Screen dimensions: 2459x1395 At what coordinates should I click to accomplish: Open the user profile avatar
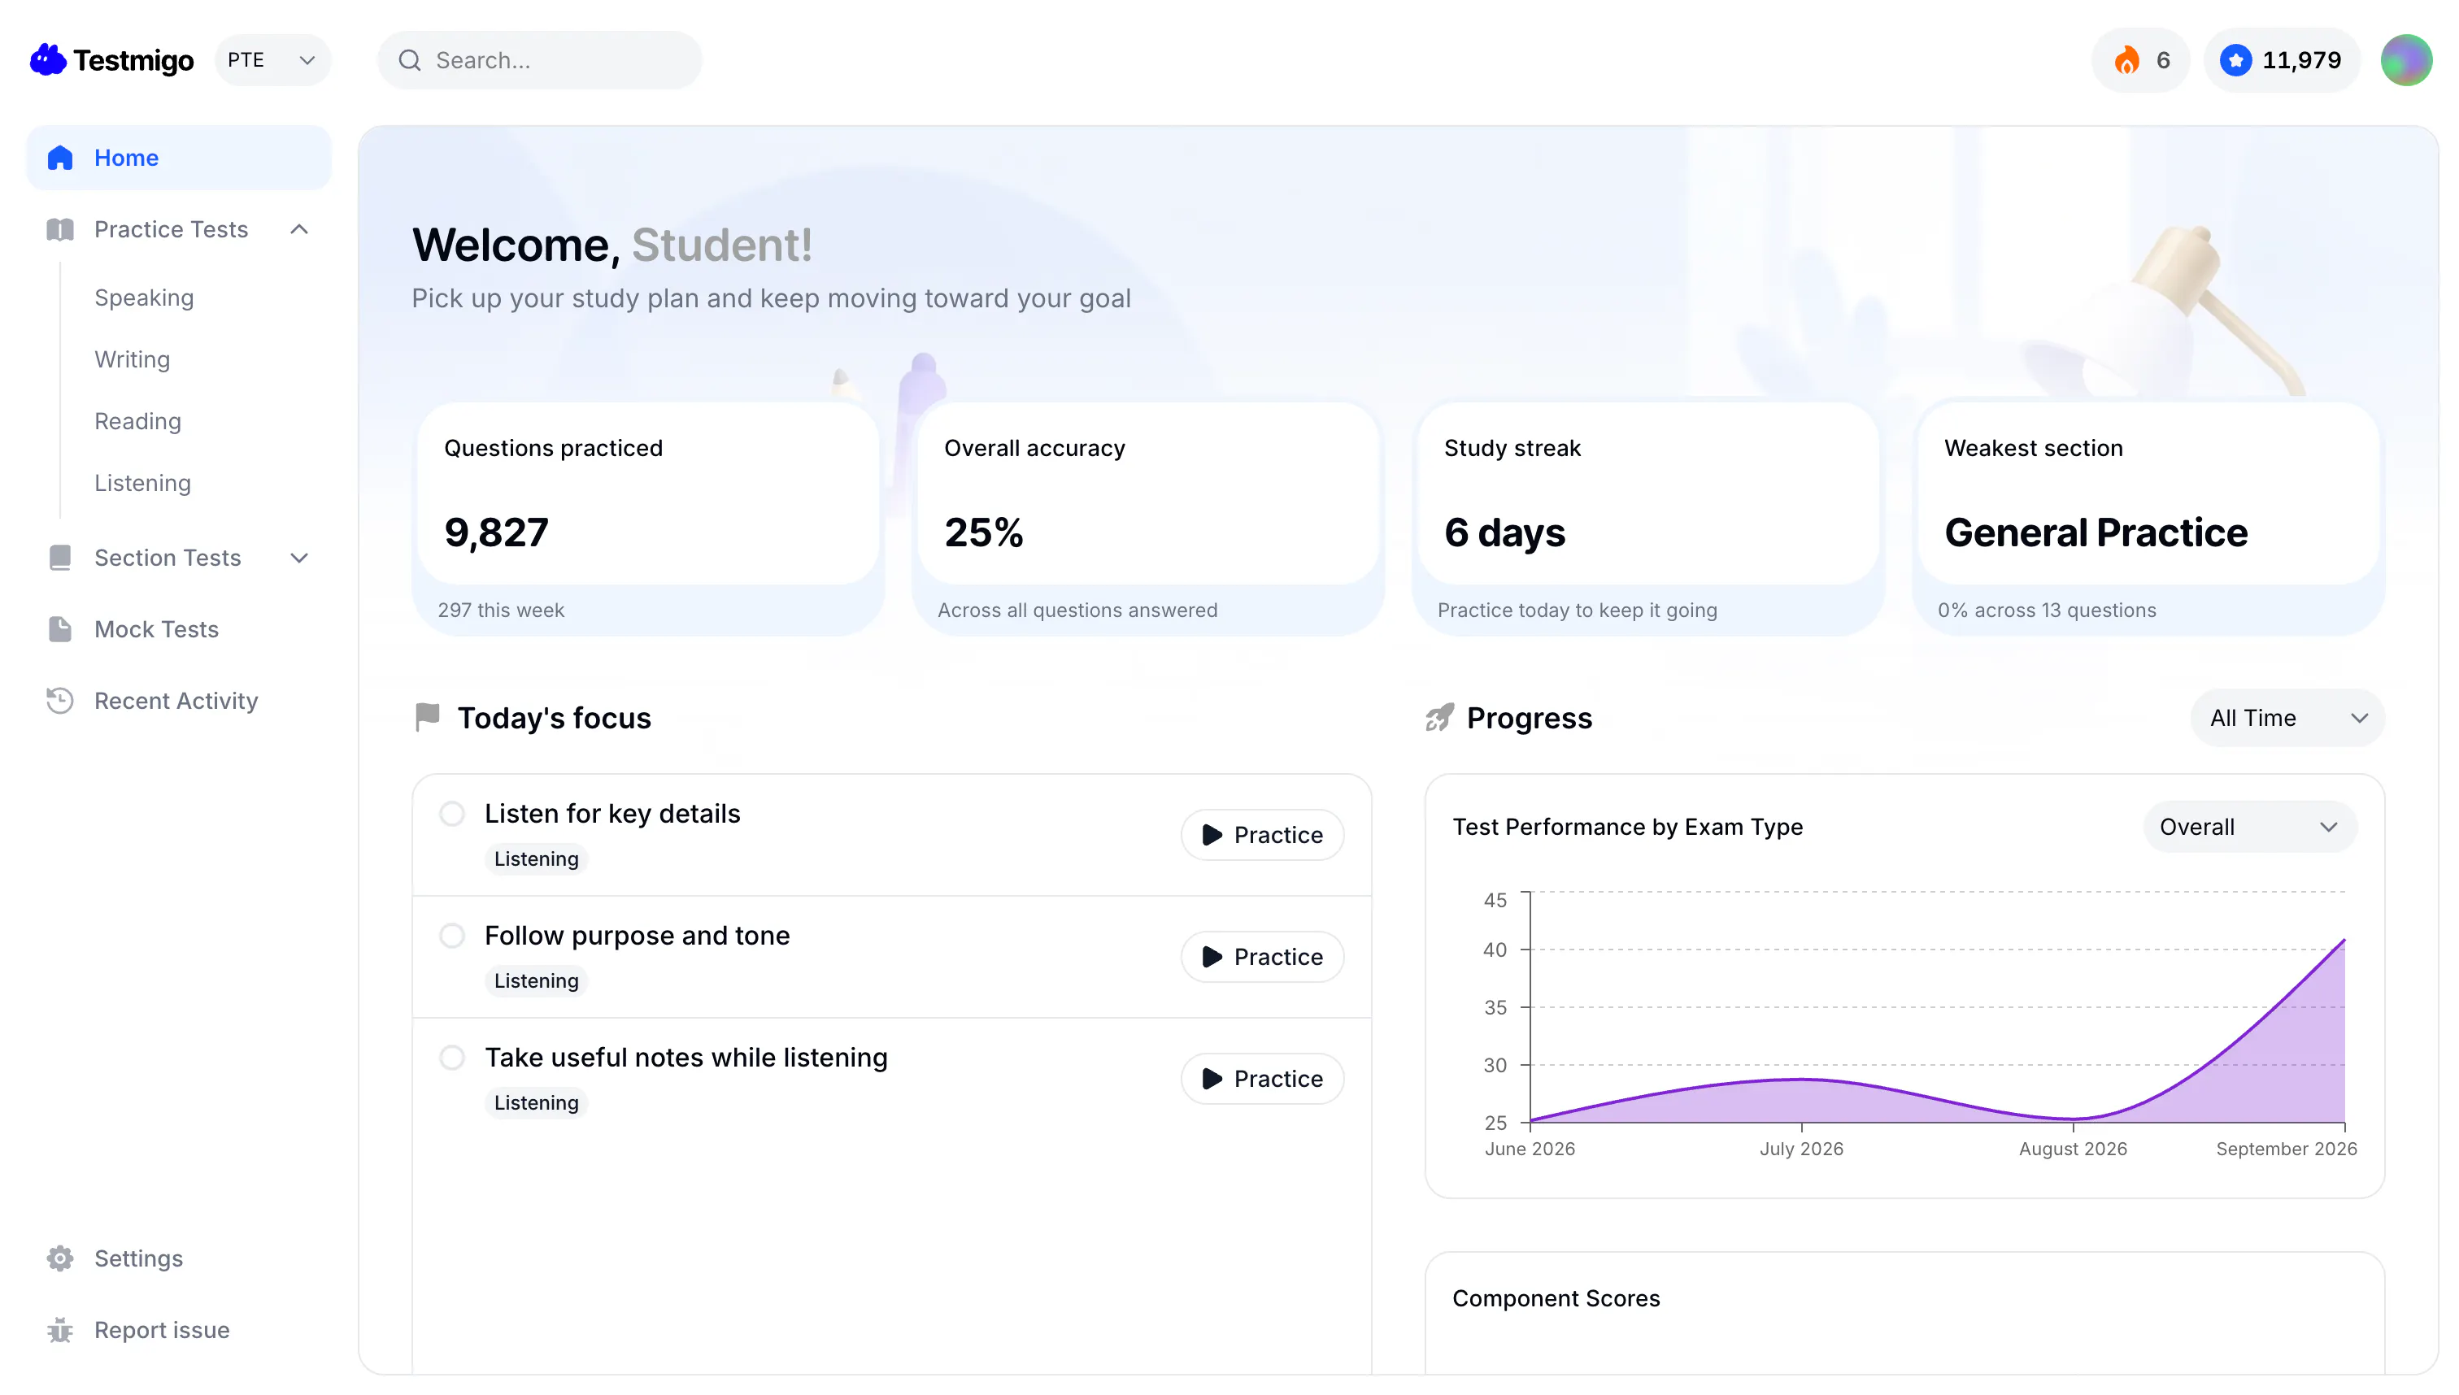(2405, 60)
